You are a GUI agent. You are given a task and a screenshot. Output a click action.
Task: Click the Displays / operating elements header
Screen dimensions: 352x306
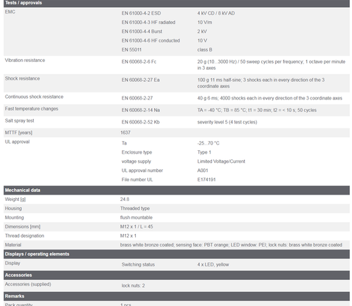tap(177, 254)
